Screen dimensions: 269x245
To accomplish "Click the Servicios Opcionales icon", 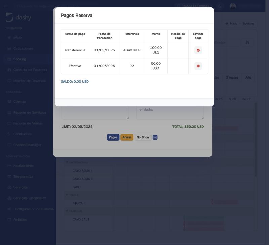I will (x=9, y=198).
